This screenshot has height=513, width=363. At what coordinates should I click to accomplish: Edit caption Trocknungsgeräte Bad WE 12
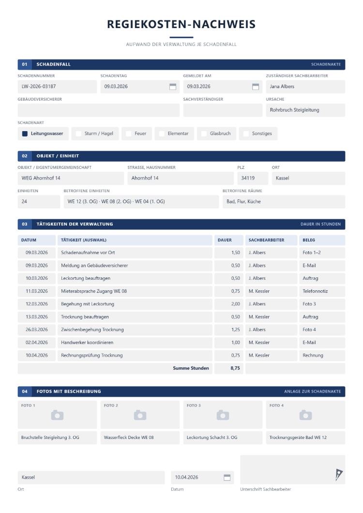click(306, 438)
